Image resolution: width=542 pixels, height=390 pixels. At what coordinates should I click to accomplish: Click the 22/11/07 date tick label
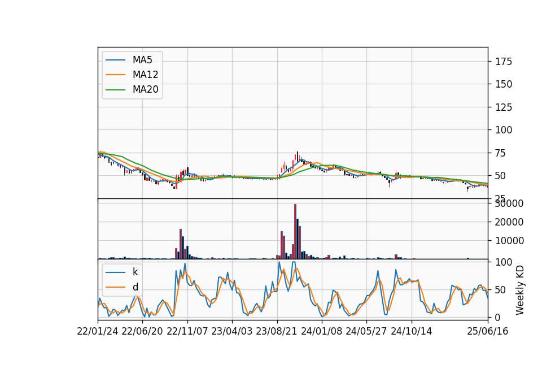(187, 331)
